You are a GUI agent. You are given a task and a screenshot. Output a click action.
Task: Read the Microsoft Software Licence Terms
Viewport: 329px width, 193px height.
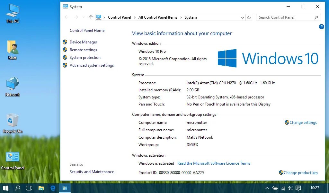pos(214,163)
